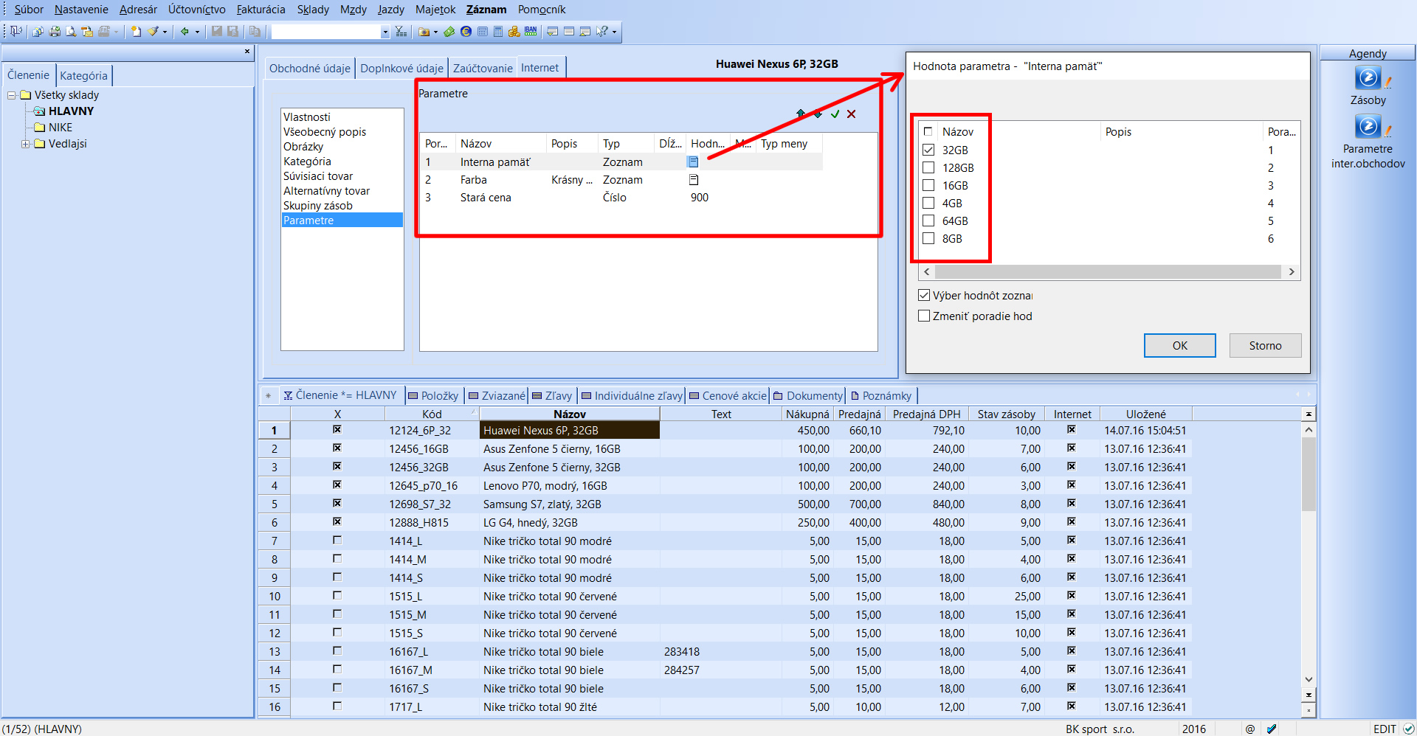Click the print icon in toolbar

pyautogui.click(x=55, y=32)
